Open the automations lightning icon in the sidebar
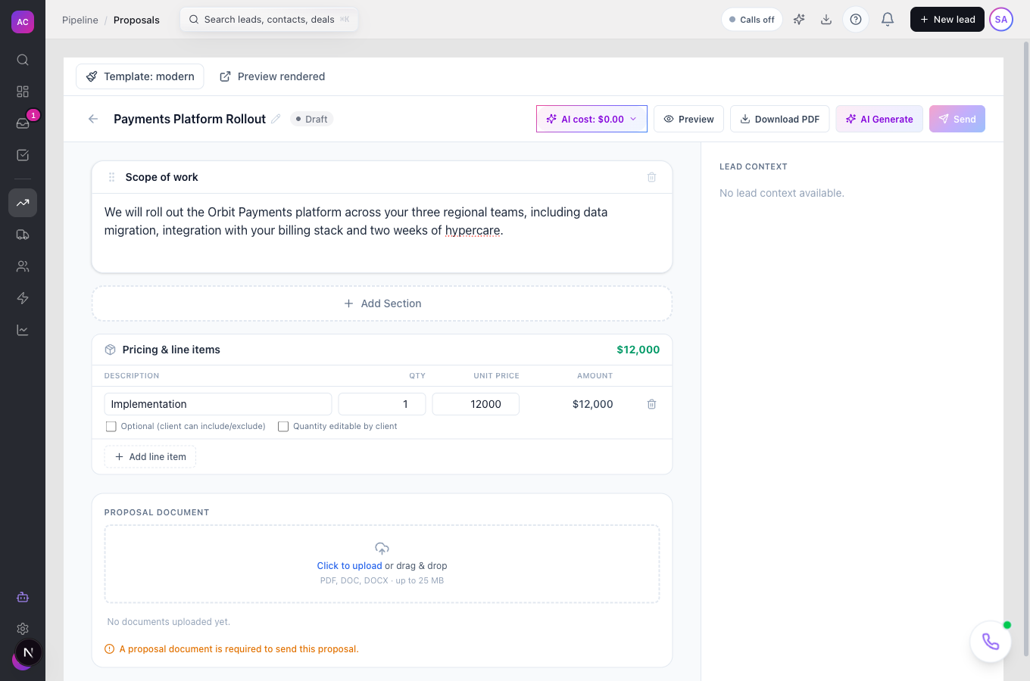The height and width of the screenshot is (681, 1030). (23, 298)
